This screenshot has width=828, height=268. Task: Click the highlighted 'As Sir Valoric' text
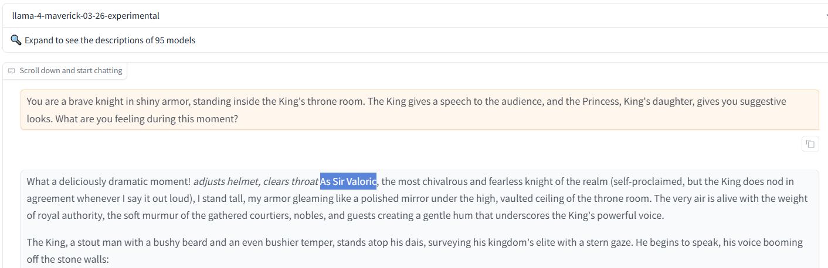pyautogui.click(x=348, y=181)
